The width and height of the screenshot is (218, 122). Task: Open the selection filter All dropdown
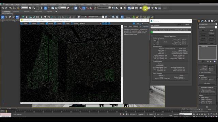pyautogui.click(x=24, y=7)
